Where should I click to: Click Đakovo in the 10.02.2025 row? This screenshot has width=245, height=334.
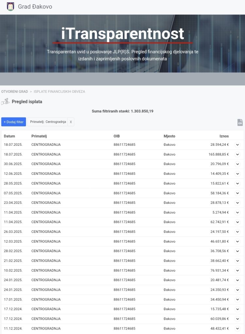click(x=170, y=270)
